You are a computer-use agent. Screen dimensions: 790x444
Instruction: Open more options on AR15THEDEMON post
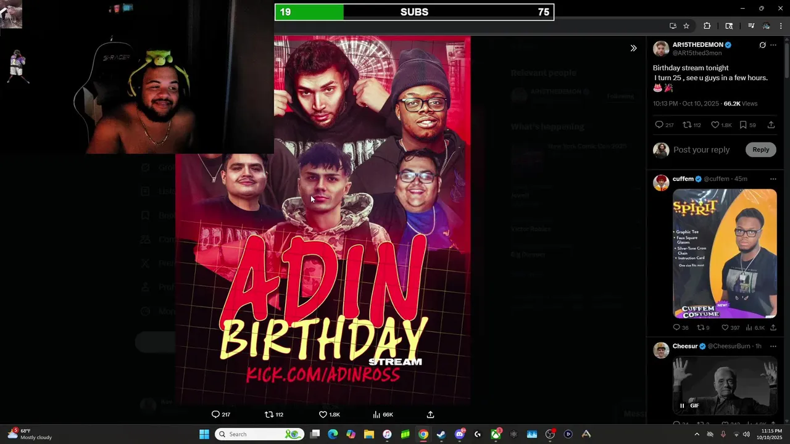pos(773,45)
